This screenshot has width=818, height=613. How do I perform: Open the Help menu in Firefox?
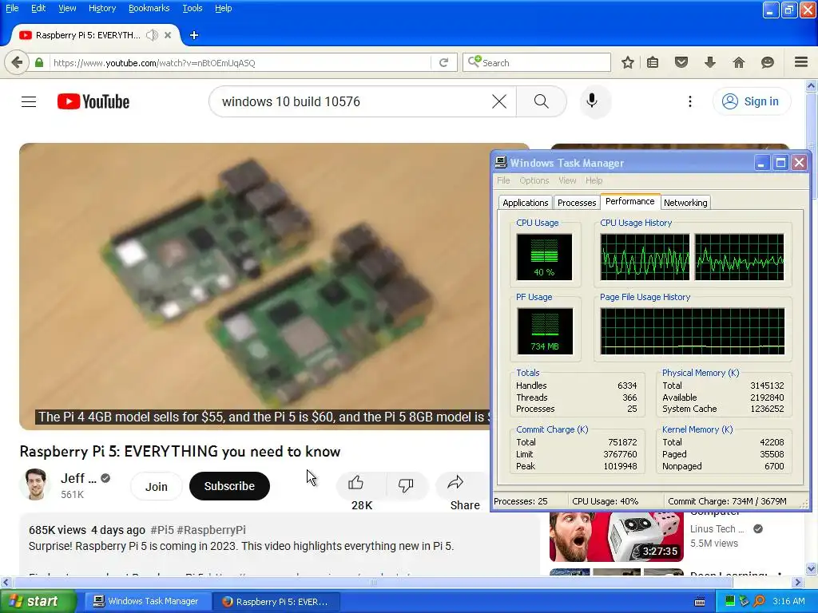(224, 8)
